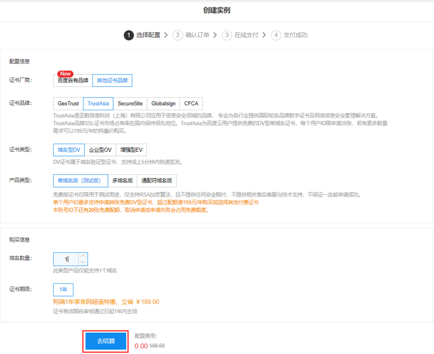Click the 配置信息 section heading
This screenshot has height=354, width=434.
coord(19,61)
